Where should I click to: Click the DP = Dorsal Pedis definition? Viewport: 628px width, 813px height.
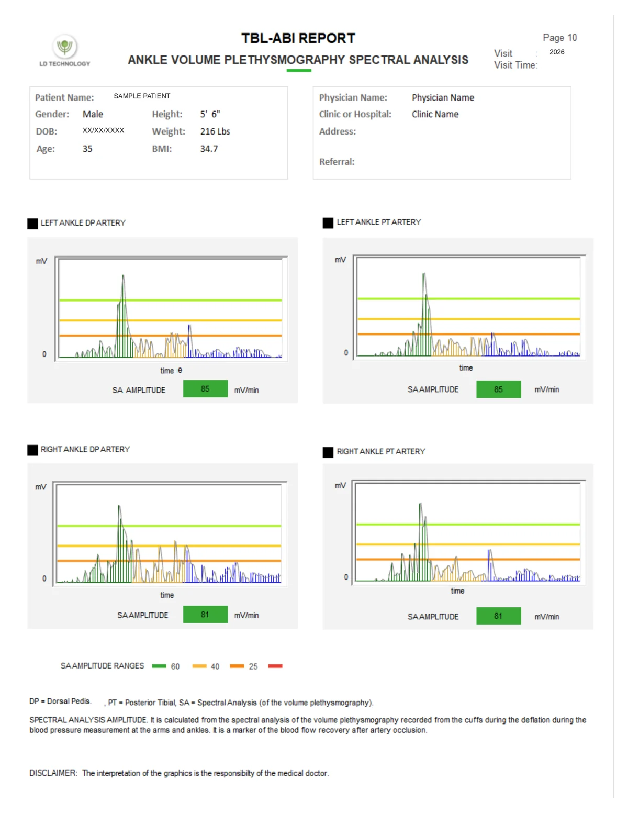coord(60,701)
